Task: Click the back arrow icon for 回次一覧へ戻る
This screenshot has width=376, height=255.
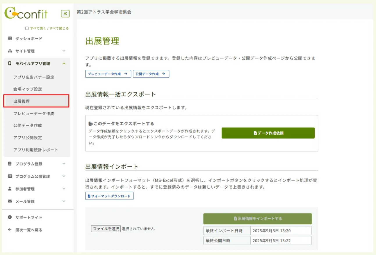Action: pos(10,230)
